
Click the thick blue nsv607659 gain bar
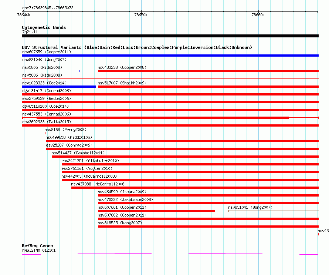click(x=170, y=56)
